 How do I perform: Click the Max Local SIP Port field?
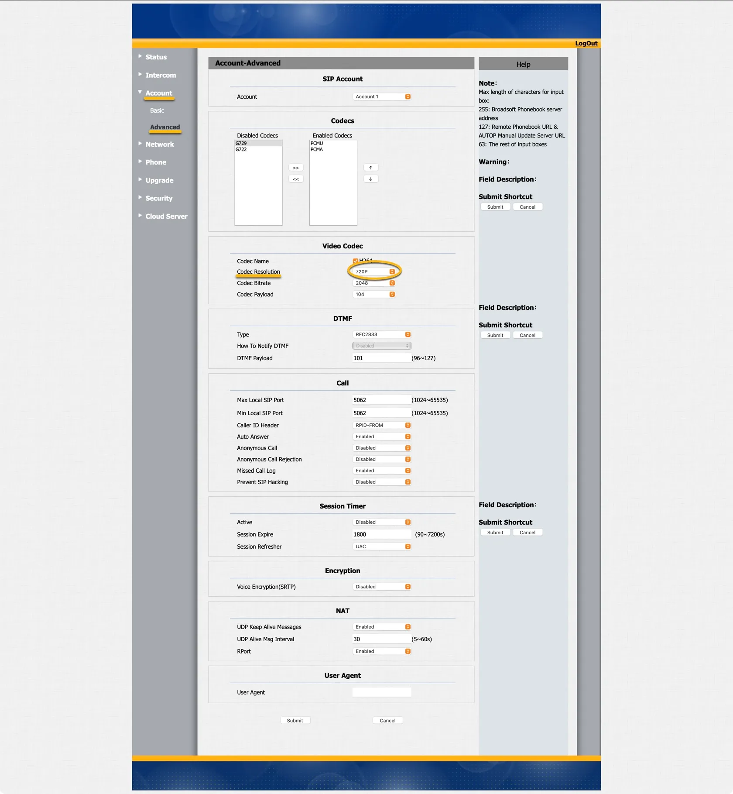pyautogui.click(x=381, y=400)
